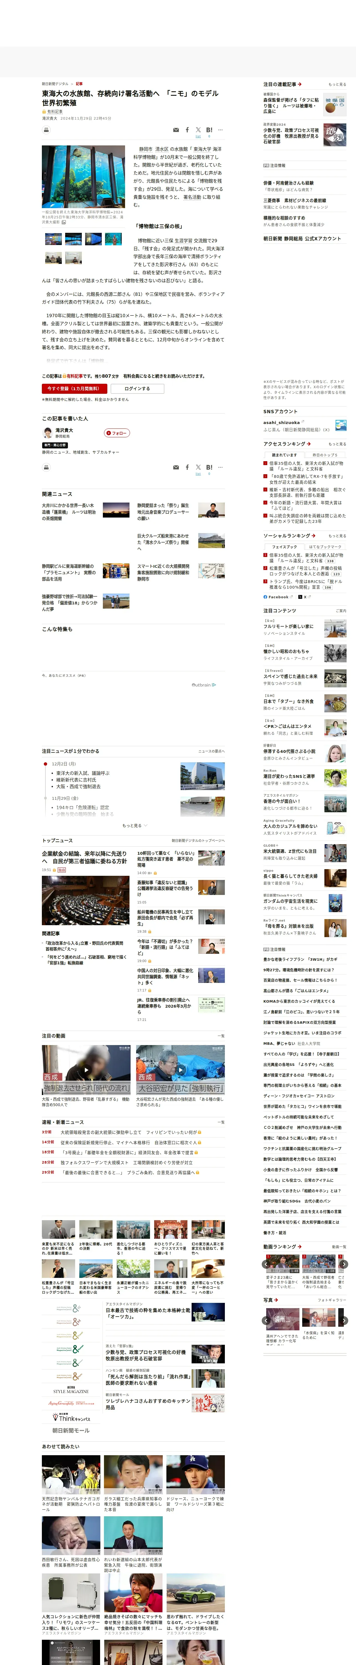Share article on X via top icon
This screenshot has width=356, height=1665.
(198, 130)
